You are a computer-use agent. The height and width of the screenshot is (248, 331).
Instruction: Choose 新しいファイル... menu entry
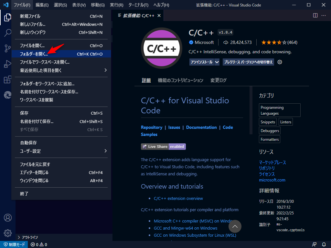tap(61, 25)
